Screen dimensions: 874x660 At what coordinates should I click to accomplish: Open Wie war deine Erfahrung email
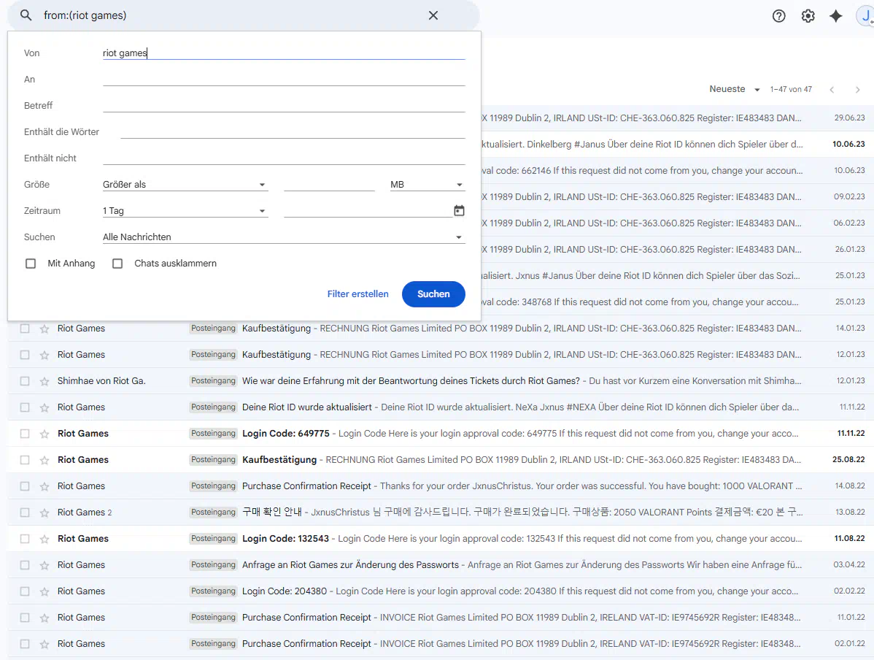[x=436, y=381]
